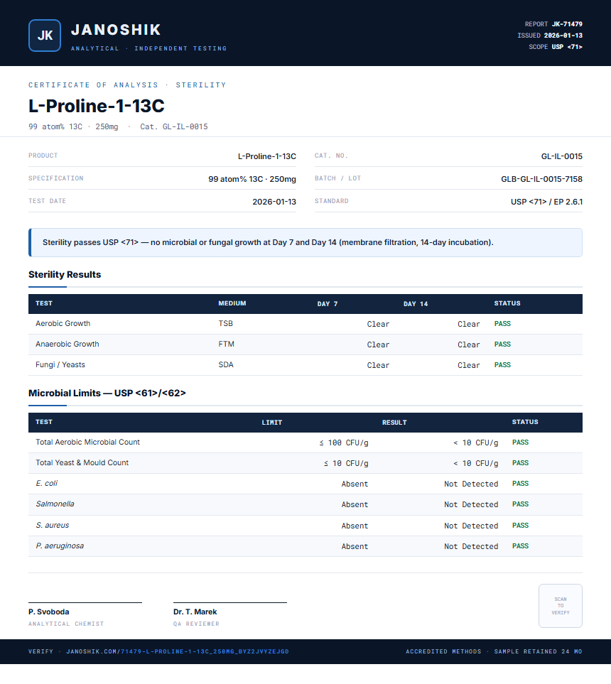Select Total Yeast & Mould Count row
The image size is (611, 684).
click(x=305, y=463)
